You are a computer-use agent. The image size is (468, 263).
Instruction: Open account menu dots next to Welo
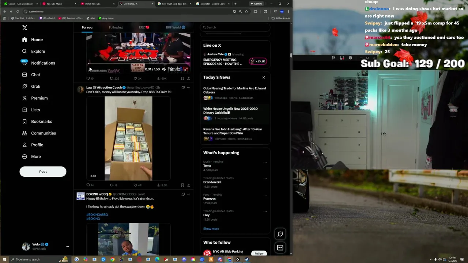67,247
